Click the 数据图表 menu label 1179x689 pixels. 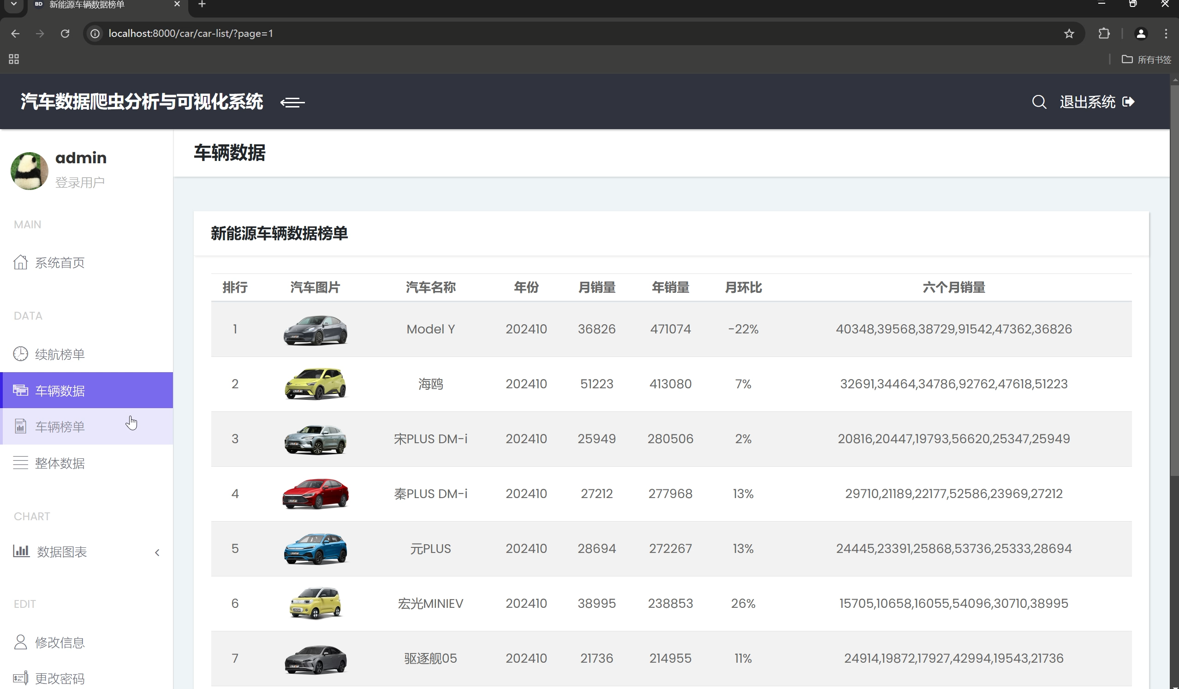pos(62,552)
